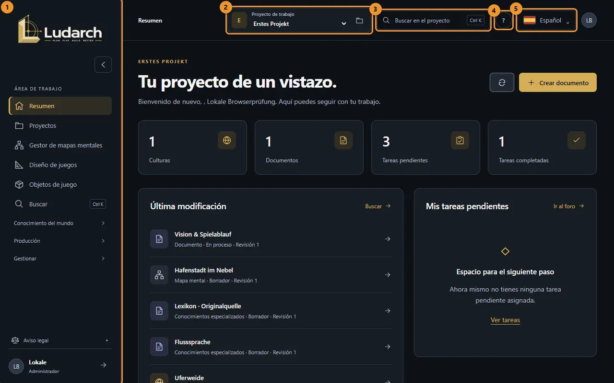Open the LB user avatar in header

click(x=589, y=20)
